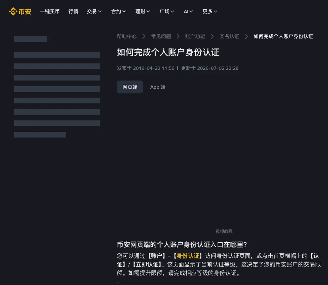Expand the 交易 dropdown menu

click(x=94, y=11)
